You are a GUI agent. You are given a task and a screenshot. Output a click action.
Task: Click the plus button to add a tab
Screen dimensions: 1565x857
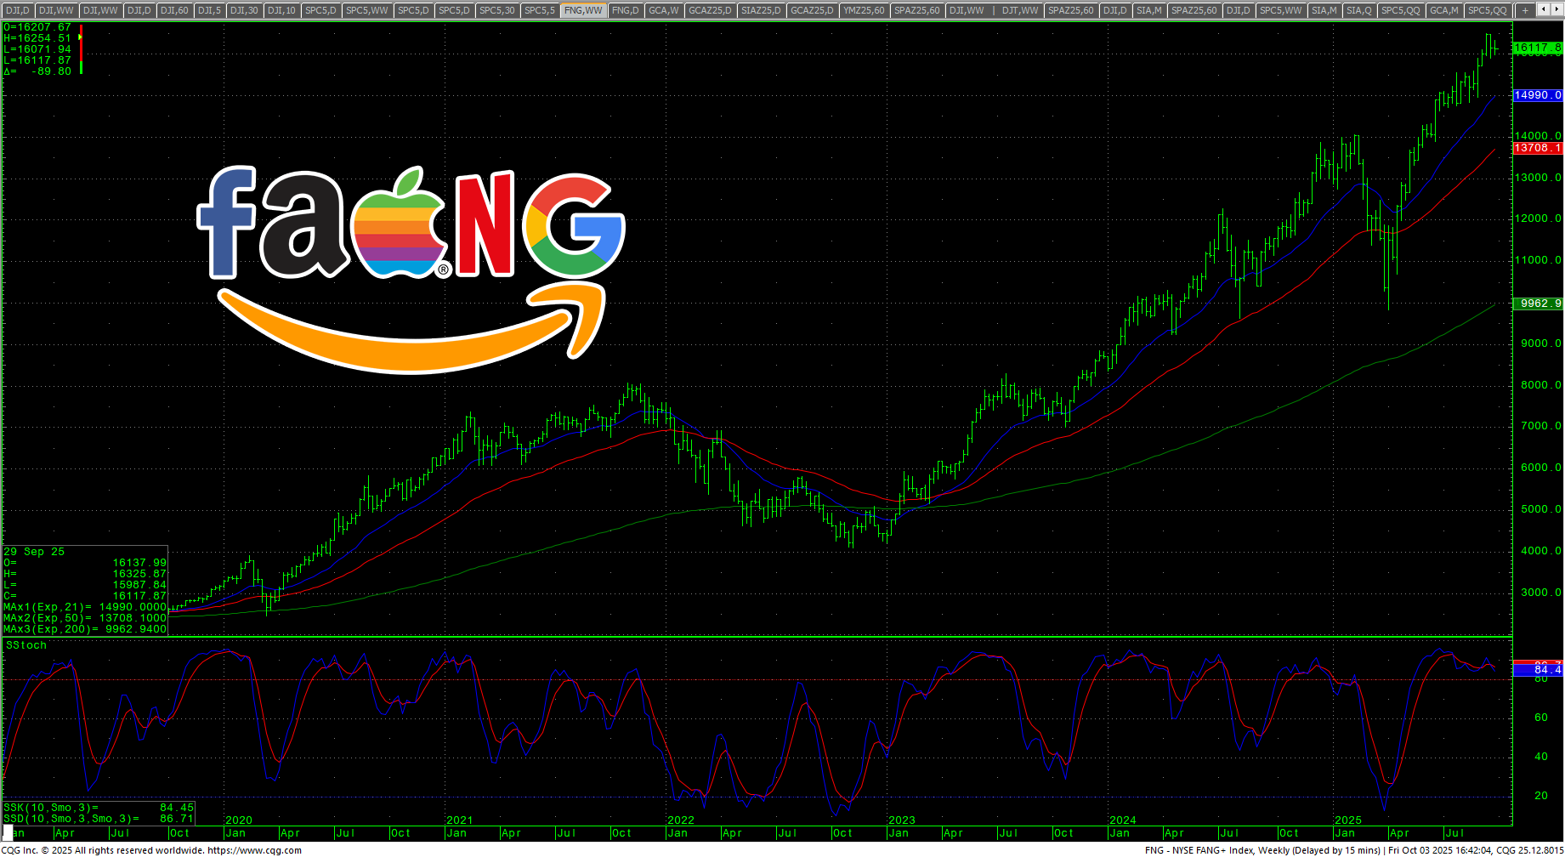(1525, 10)
